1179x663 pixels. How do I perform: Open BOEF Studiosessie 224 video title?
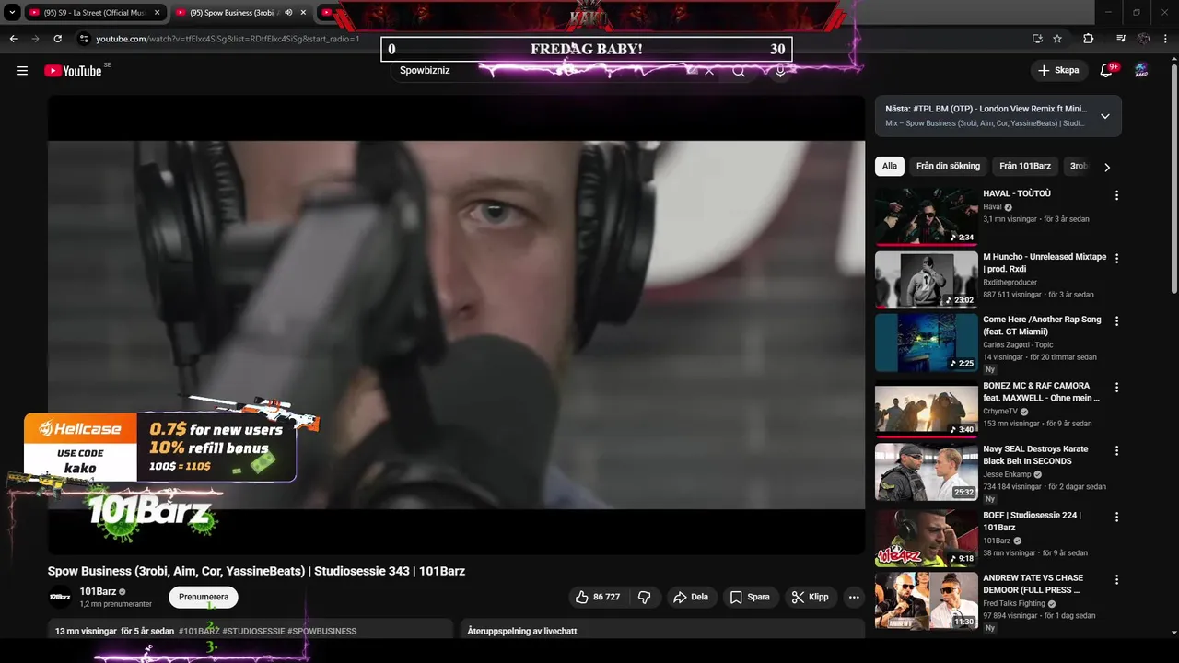(1032, 521)
